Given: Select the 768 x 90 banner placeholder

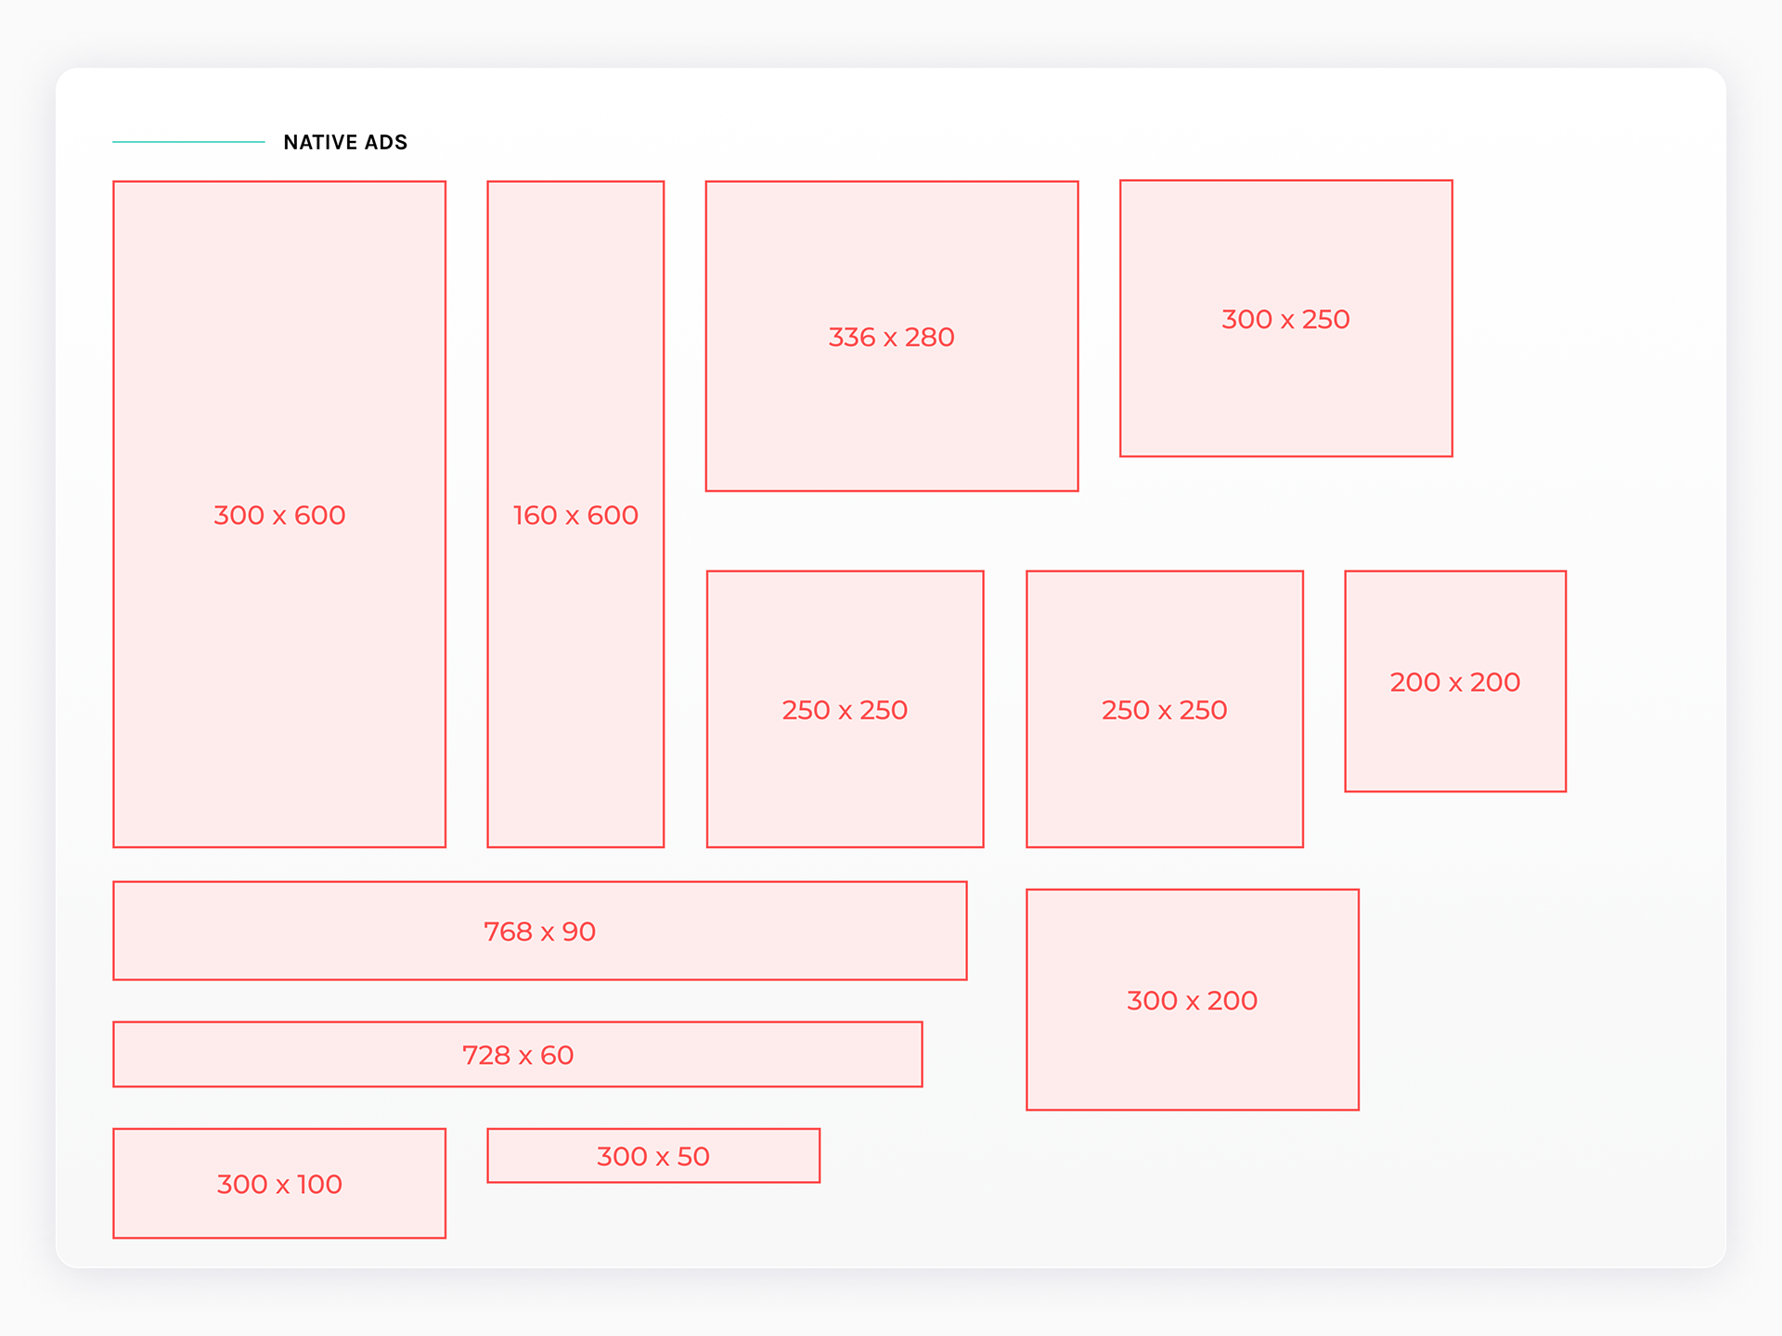Looking at the screenshot, I should pos(540,931).
